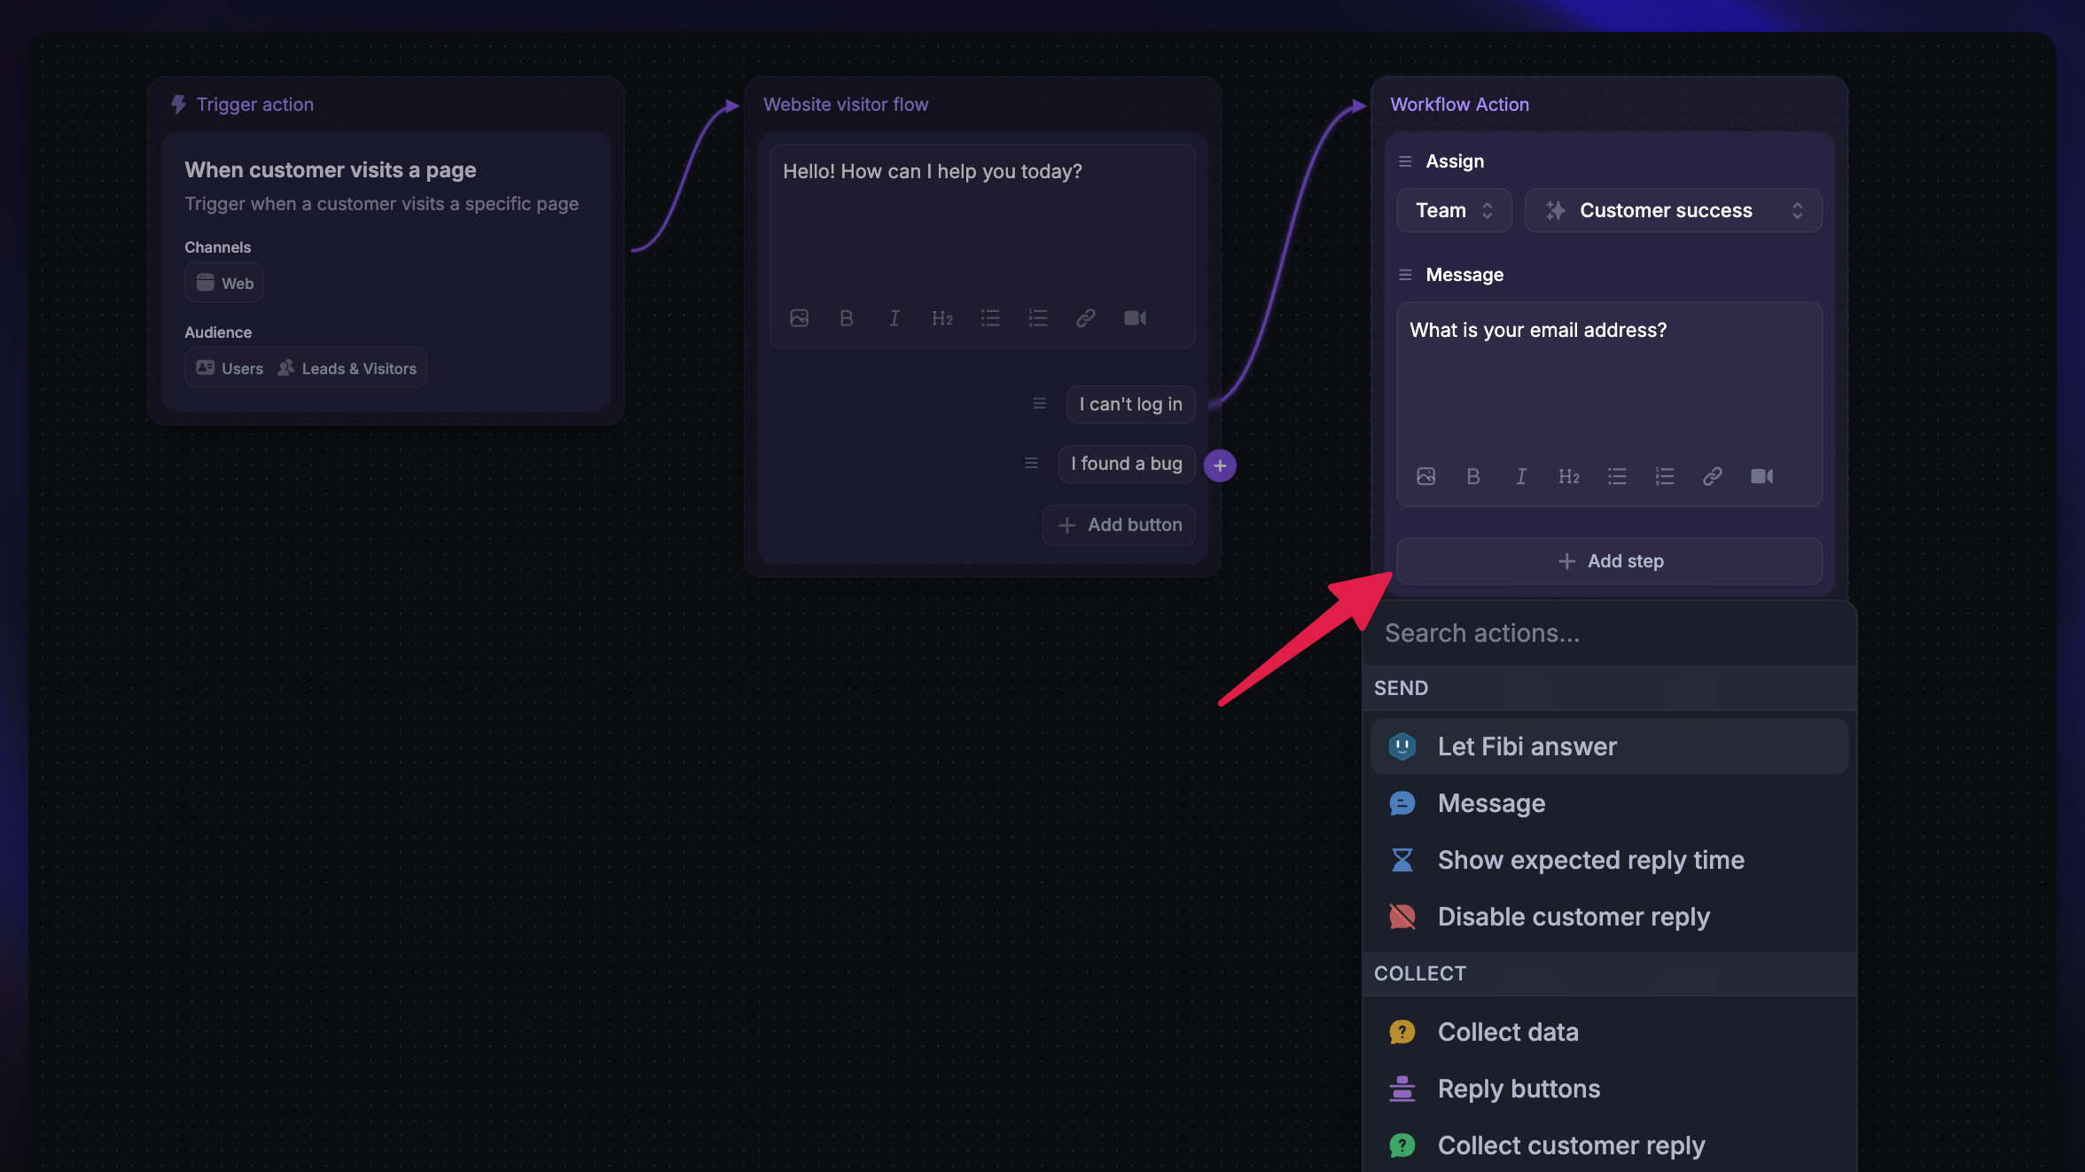Click bullet list icon in Website visitor flow editor

[x=990, y=318]
